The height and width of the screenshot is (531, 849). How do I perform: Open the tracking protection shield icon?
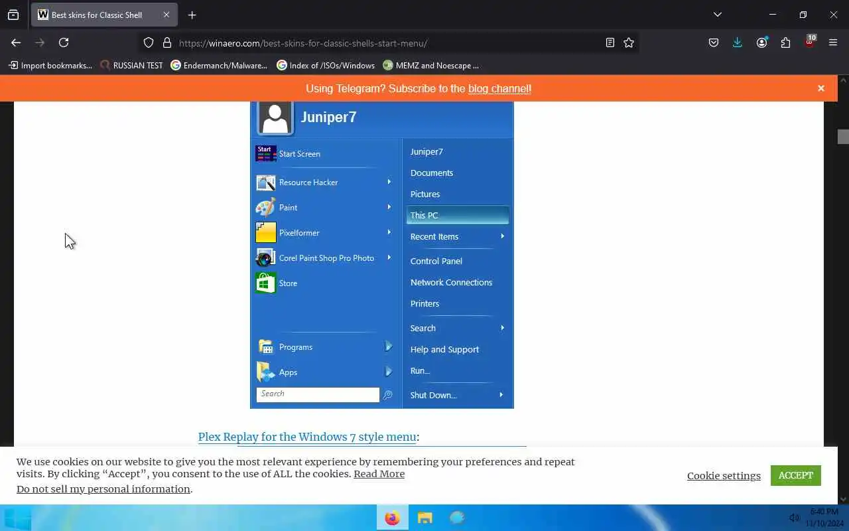click(149, 42)
